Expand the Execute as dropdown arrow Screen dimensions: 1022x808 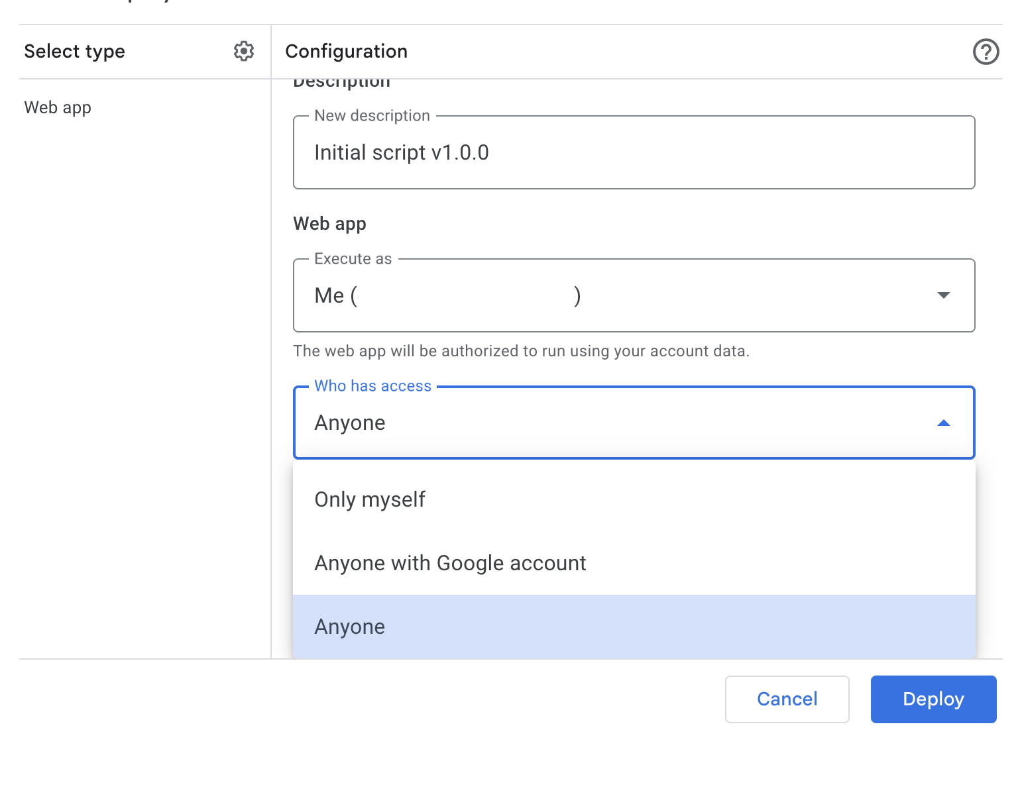click(943, 295)
